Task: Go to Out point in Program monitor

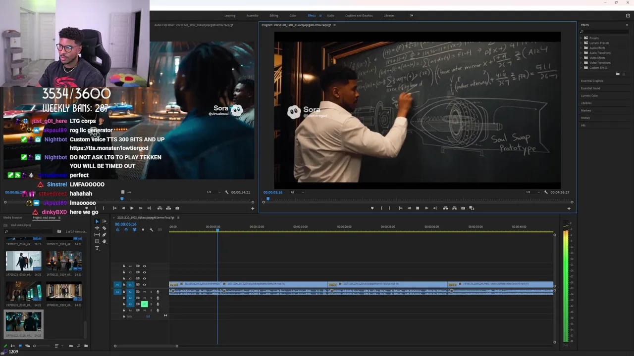Action: (x=435, y=208)
